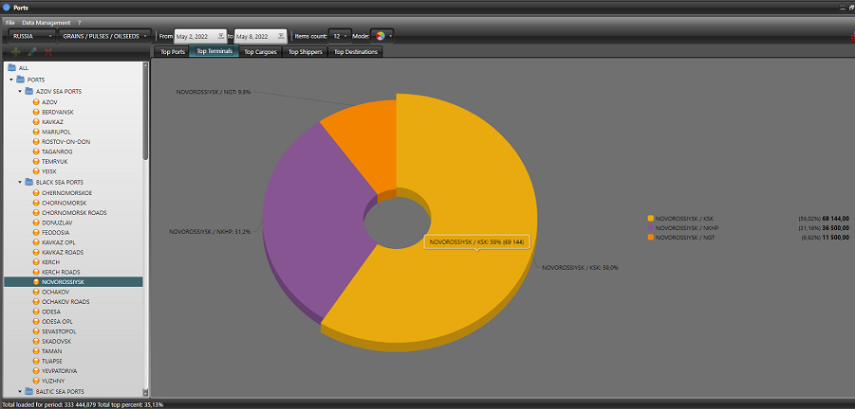Screen dimensions: 855x409
Task: Switch to the Top Shippers tab
Action: [x=306, y=52]
